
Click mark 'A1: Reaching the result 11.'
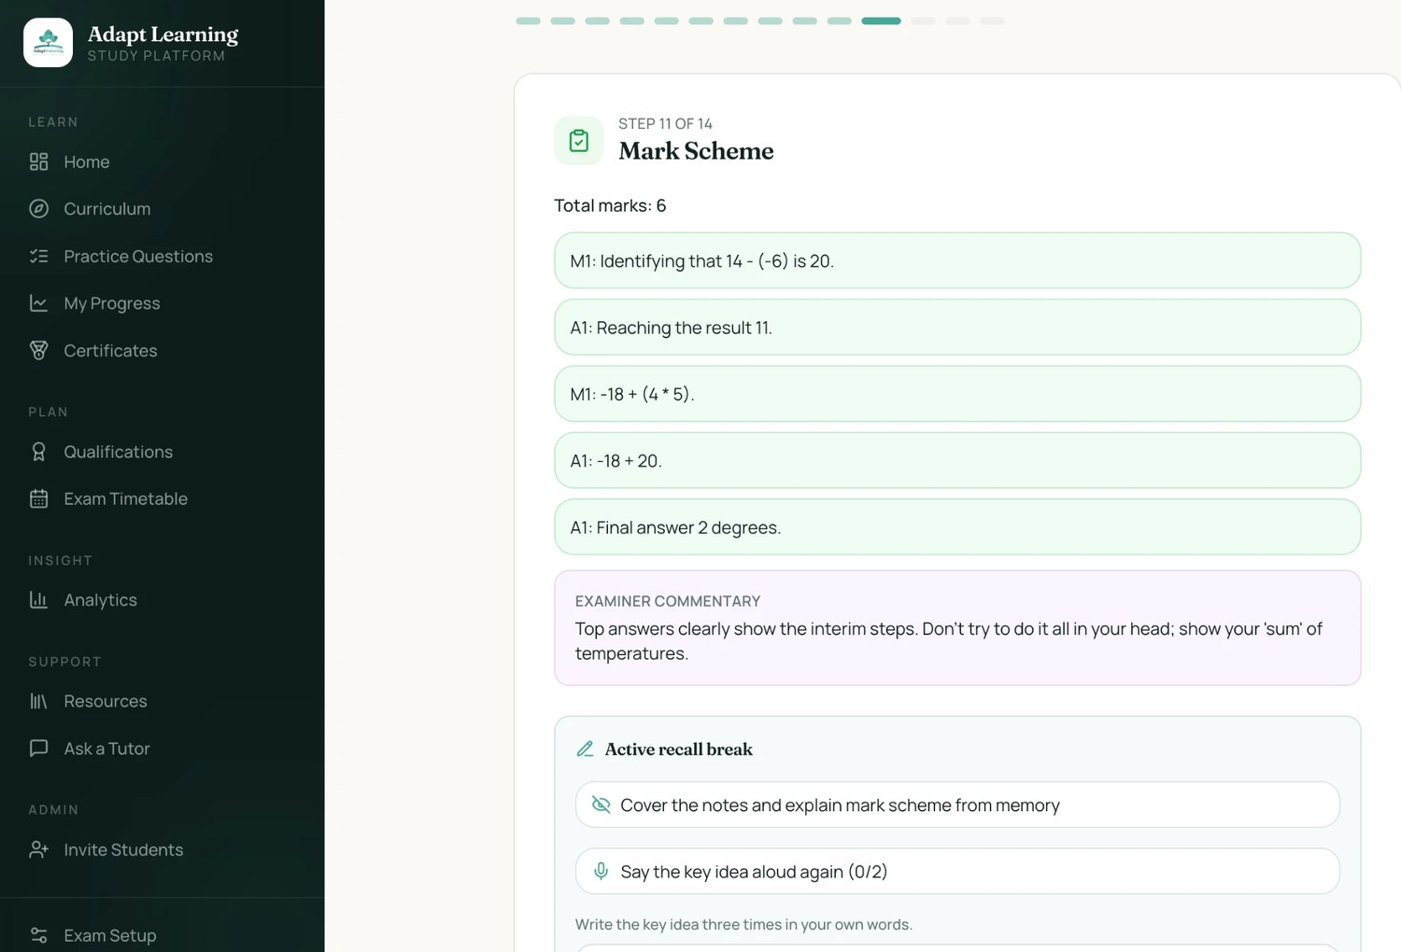coord(957,327)
